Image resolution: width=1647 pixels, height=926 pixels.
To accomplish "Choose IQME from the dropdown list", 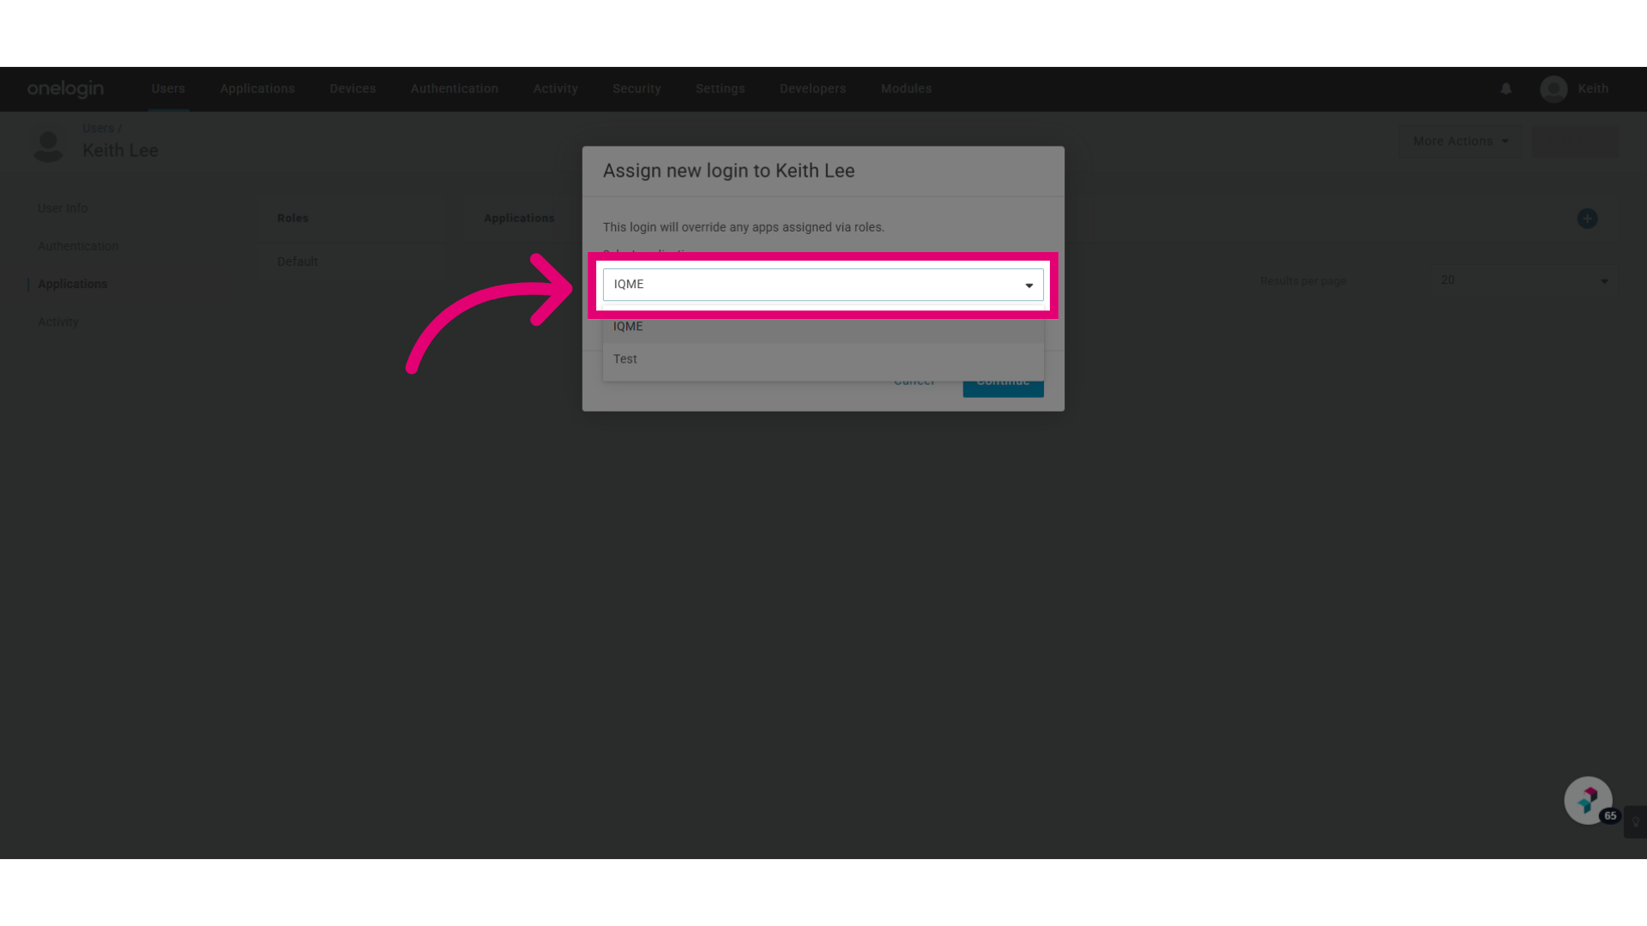I will pyautogui.click(x=823, y=327).
